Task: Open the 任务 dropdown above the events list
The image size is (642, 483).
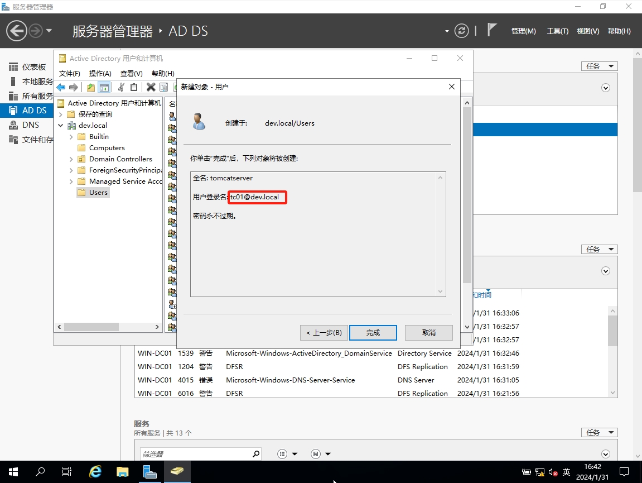Action: pyautogui.click(x=599, y=249)
